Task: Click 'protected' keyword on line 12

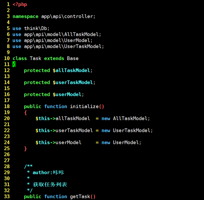Action: [x=37, y=70]
